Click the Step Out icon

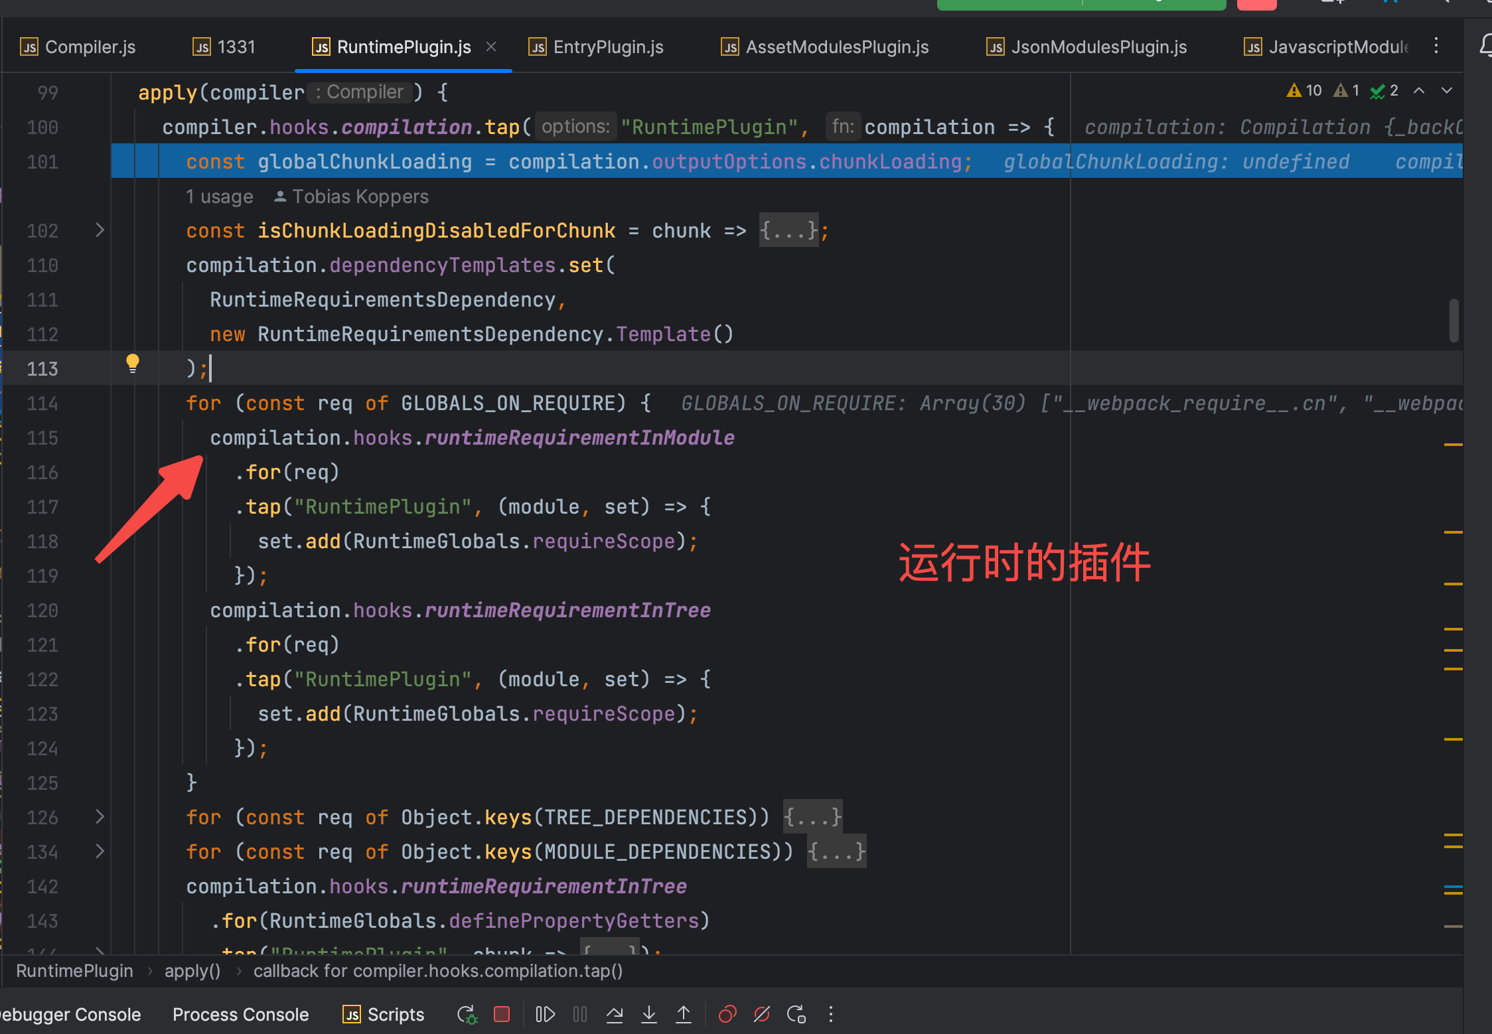(x=683, y=1014)
